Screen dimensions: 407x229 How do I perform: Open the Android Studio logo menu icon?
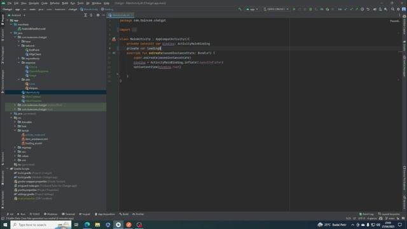click(3, 3)
